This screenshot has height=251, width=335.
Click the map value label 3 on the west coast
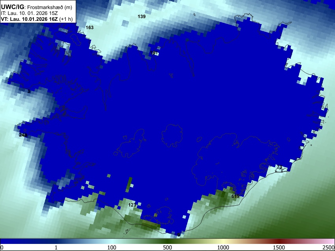pos(29,92)
